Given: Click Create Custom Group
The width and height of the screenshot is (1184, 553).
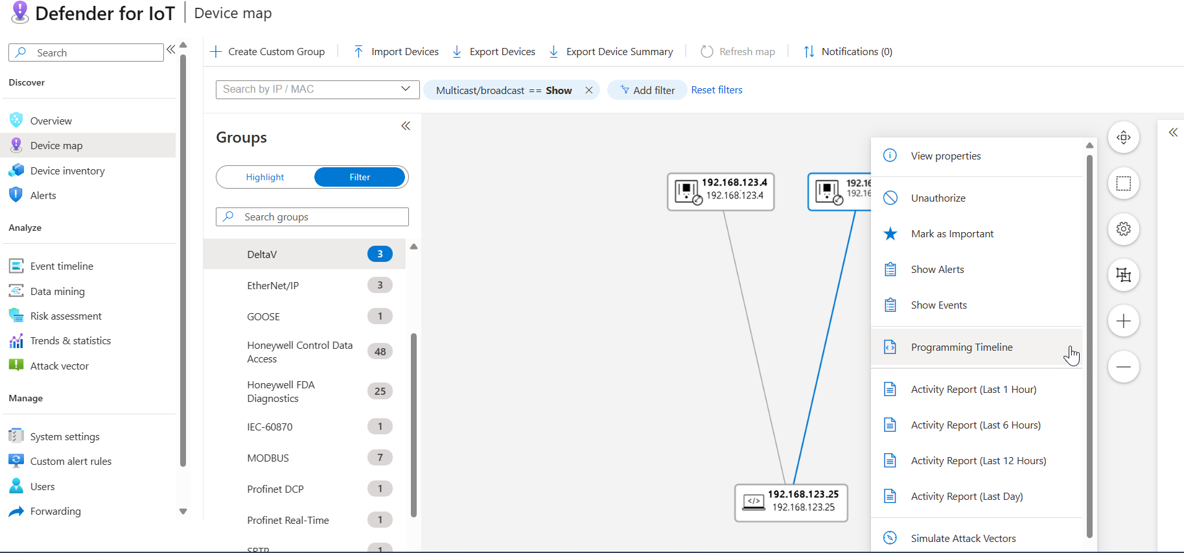Looking at the screenshot, I should tap(268, 51).
